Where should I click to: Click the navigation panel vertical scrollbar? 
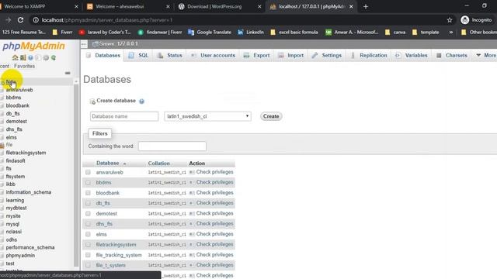tap(76, 176)
